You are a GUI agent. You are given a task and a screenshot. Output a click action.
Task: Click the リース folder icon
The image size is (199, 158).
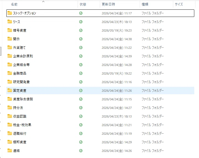coord(10,22)
